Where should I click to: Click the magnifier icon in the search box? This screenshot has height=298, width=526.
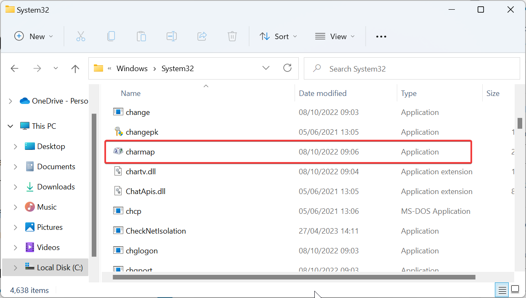coord(317,68)
